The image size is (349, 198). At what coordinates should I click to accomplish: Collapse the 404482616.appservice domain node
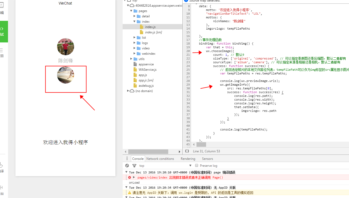tap(128, 6)
